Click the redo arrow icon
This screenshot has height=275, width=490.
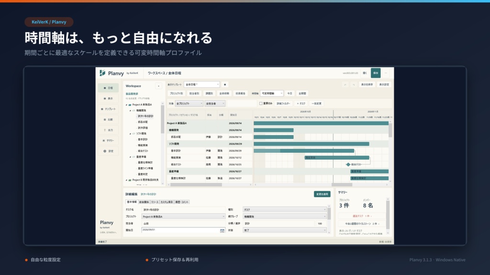(x=354, y=85)
